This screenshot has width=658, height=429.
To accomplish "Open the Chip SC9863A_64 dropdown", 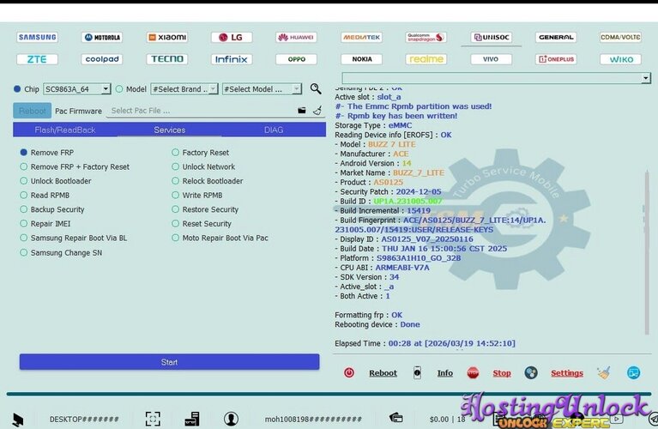I will [x=77, y=89].
